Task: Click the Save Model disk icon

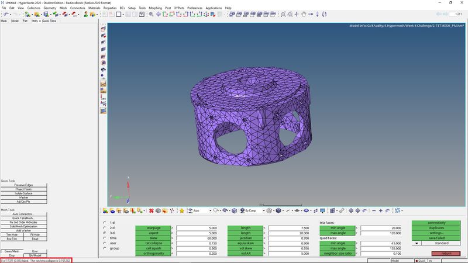Action: point(46,14)
